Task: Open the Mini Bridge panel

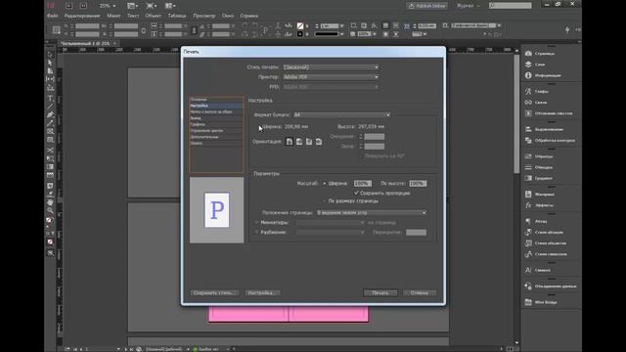Action: 541,302
